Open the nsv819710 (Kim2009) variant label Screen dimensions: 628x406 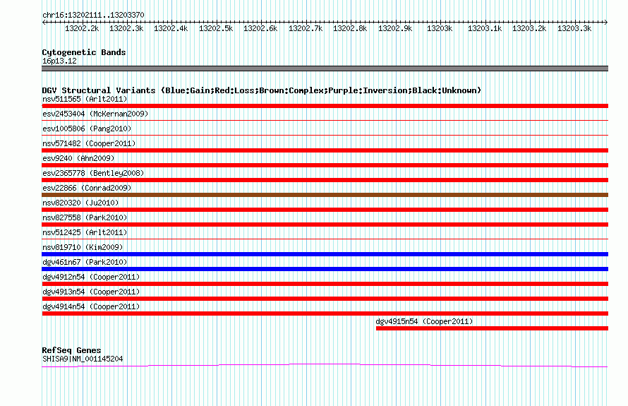(x=83, y=247)
